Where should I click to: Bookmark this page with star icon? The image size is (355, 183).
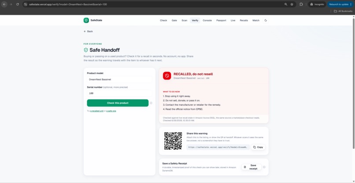(292, 4)
